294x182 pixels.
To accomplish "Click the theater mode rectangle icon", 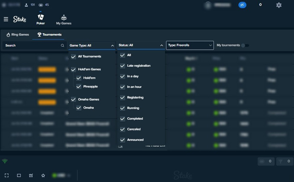I will click(x=19, y=176).
